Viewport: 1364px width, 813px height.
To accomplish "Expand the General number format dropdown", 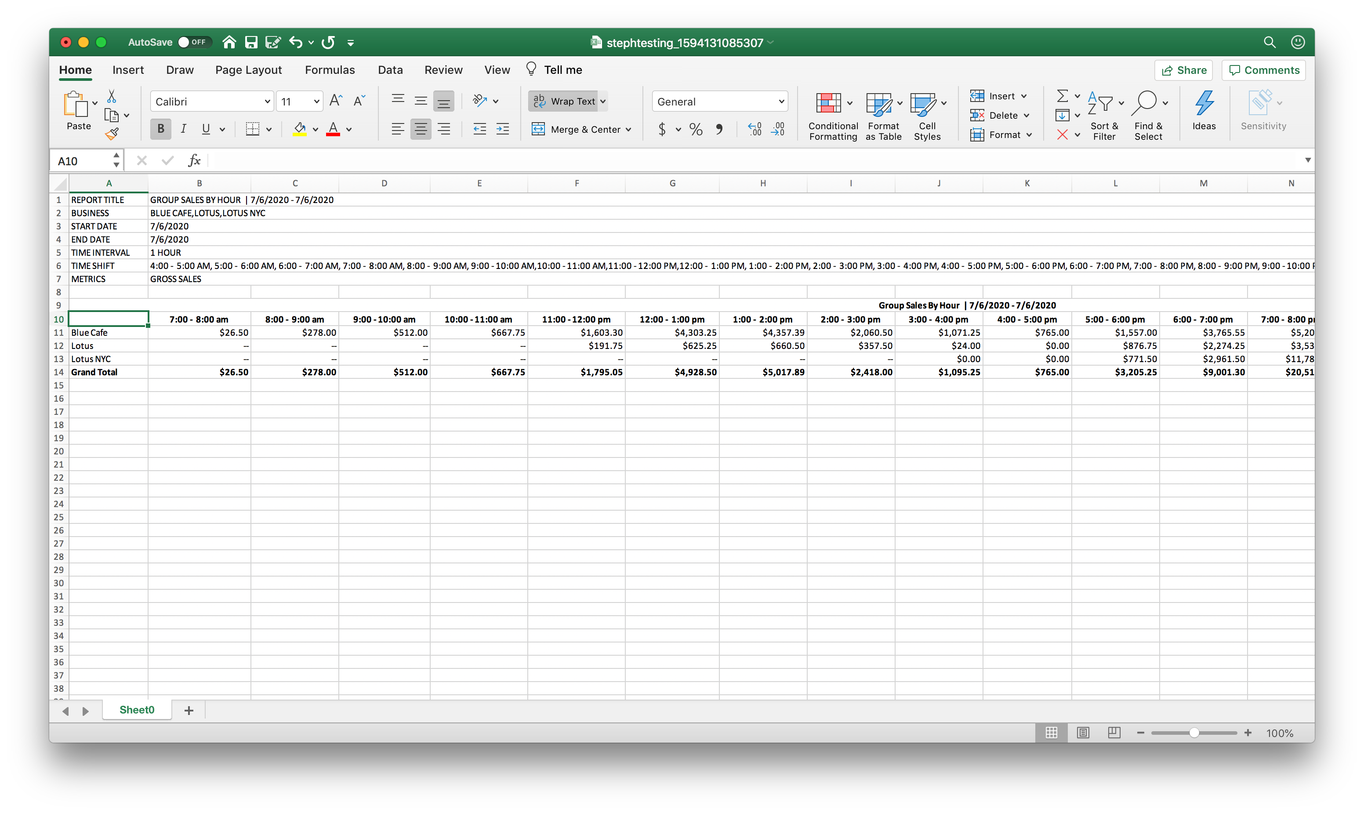I will click(x=780, y=102).
